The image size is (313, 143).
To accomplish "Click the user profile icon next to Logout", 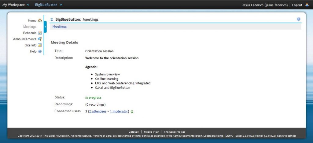I will [x=307, y=5].
